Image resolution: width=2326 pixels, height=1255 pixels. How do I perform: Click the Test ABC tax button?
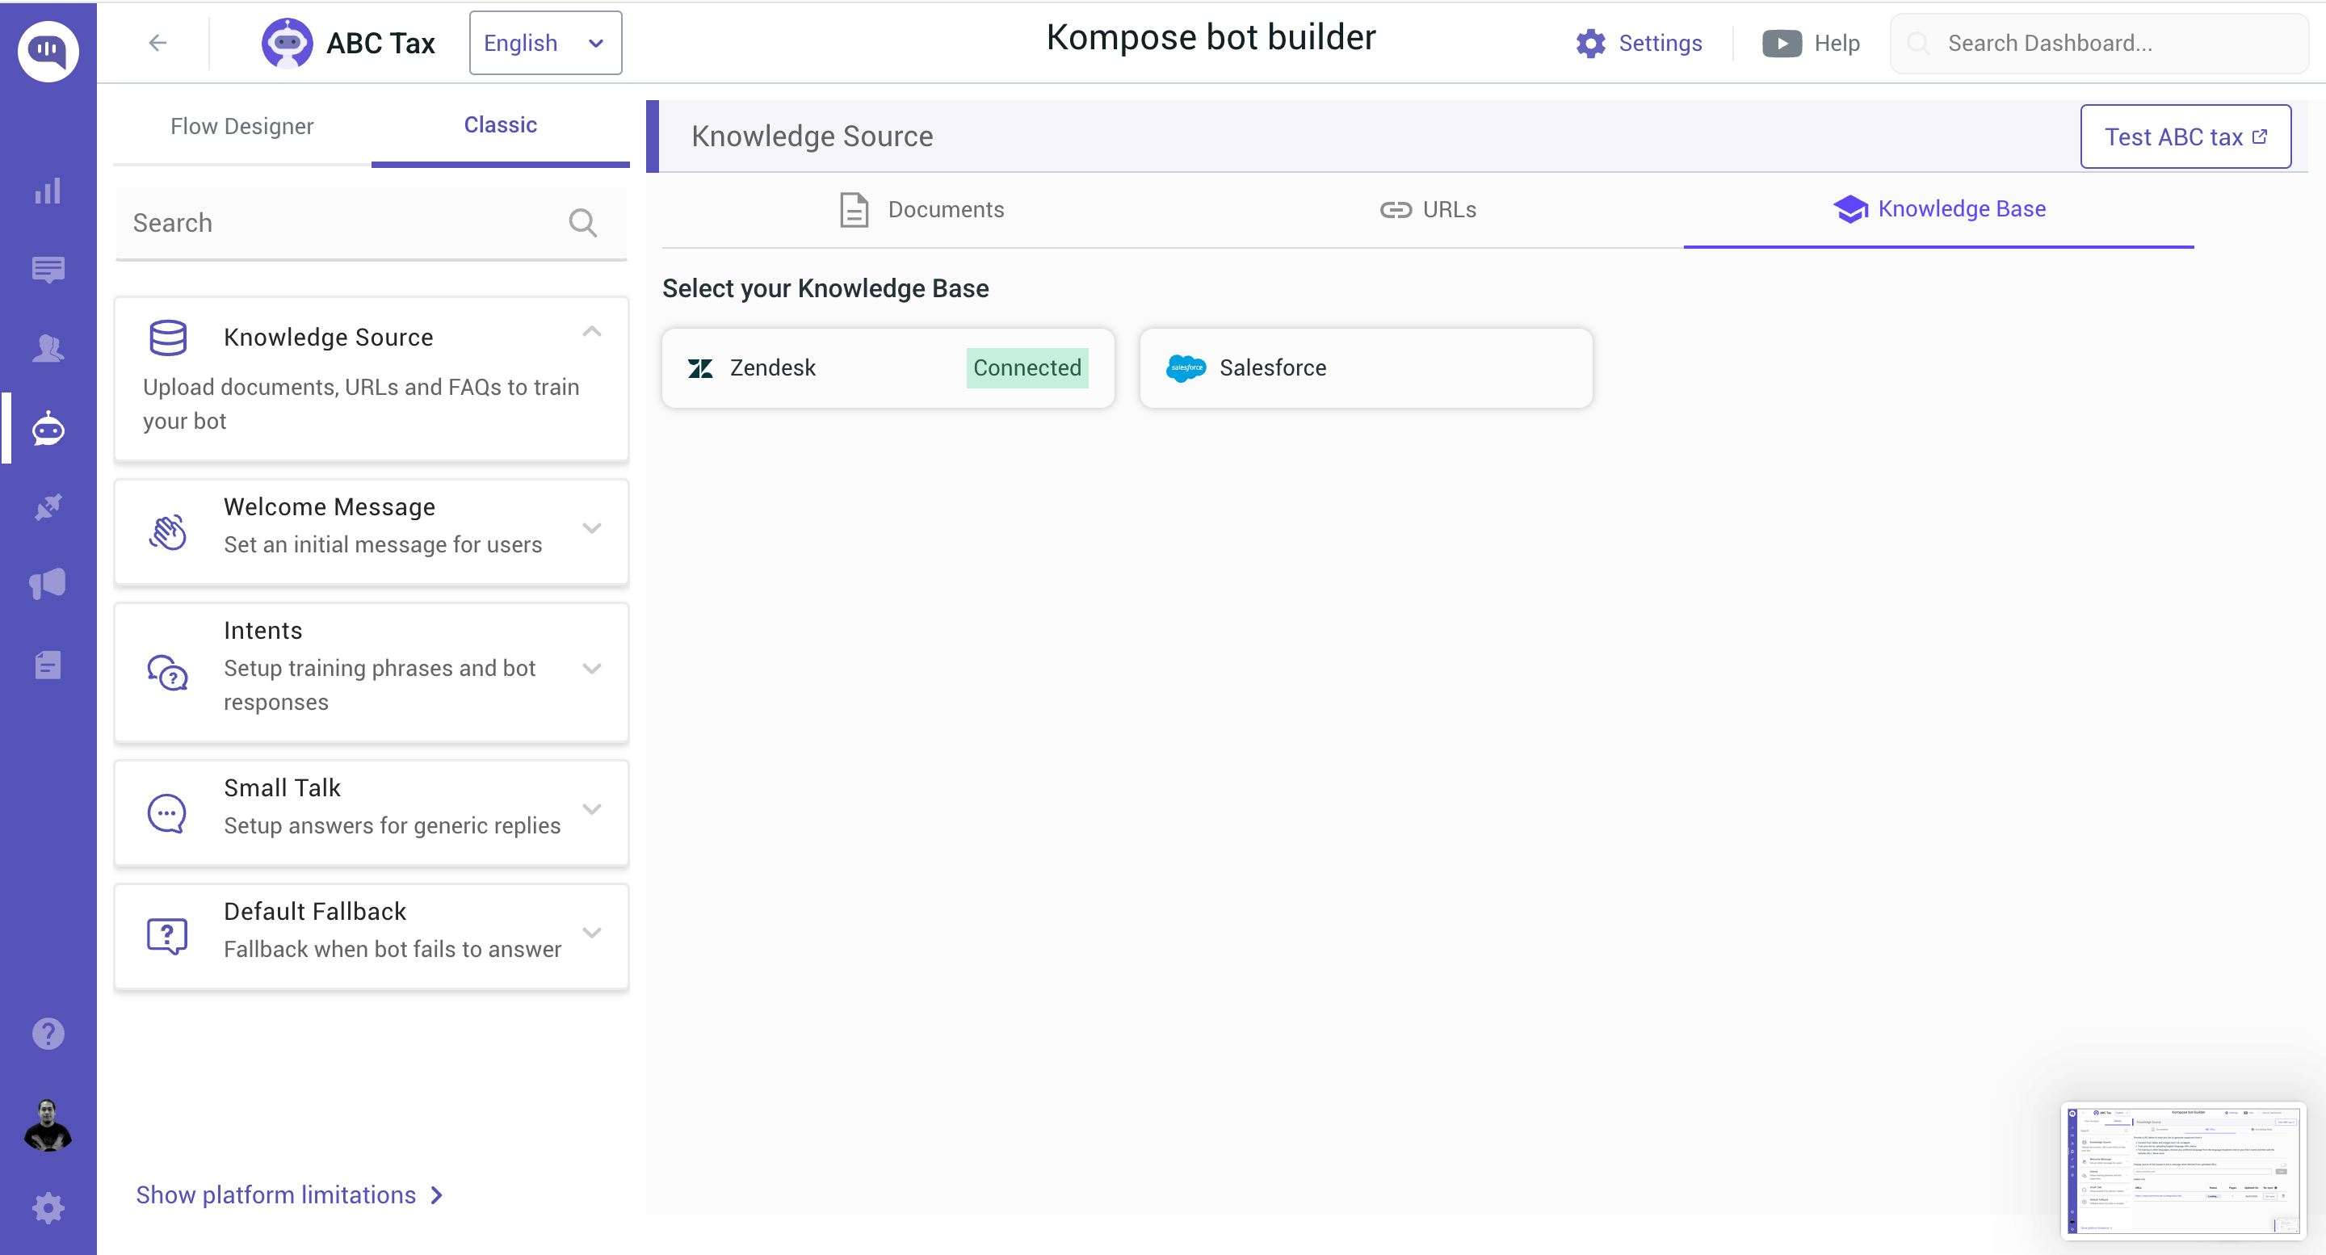2185,136
